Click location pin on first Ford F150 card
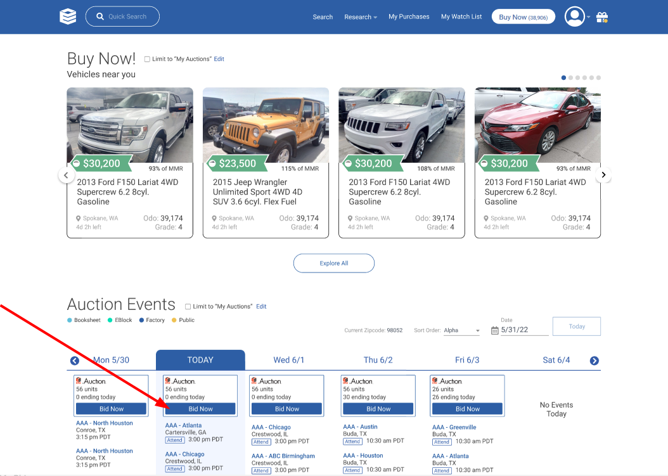This screenshot has width=668, height=476. pyautogui.click(x=79, y=218)
